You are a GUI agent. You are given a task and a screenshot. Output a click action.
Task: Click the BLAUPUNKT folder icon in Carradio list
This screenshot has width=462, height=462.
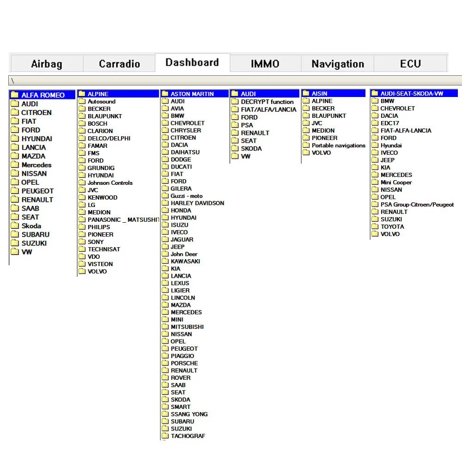tap(82, 116)
